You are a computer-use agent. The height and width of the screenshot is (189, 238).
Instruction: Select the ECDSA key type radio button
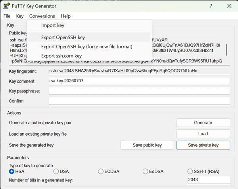(x=101, y=172)
